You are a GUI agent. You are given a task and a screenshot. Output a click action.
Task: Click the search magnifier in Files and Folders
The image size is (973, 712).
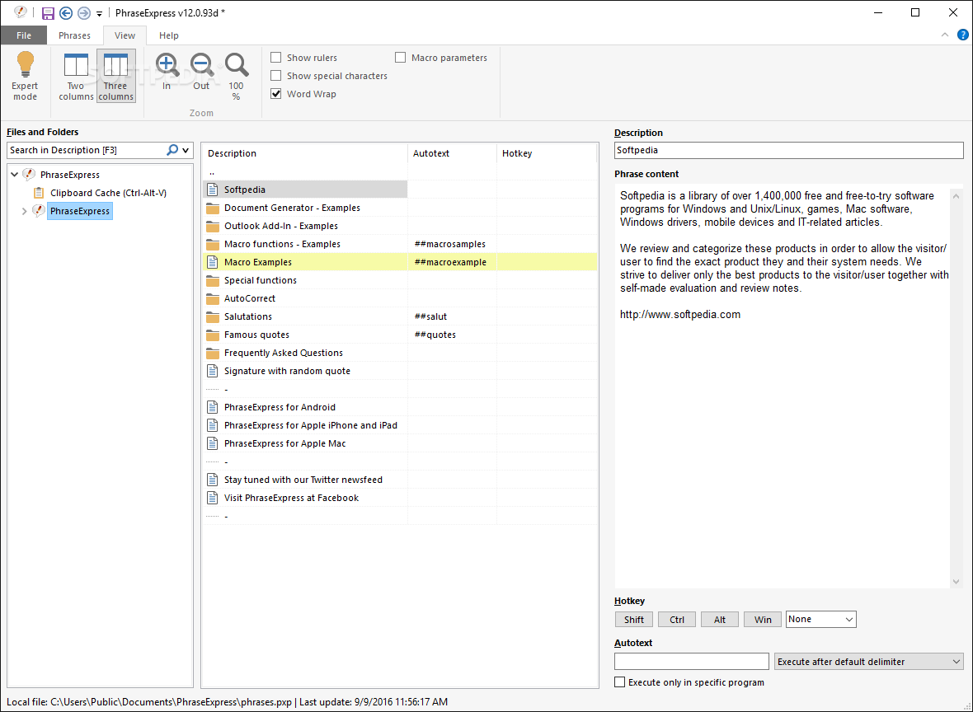click(172, 150)
